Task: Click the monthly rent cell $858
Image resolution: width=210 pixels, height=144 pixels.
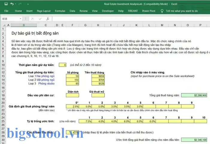Action: tap(98, 76)
